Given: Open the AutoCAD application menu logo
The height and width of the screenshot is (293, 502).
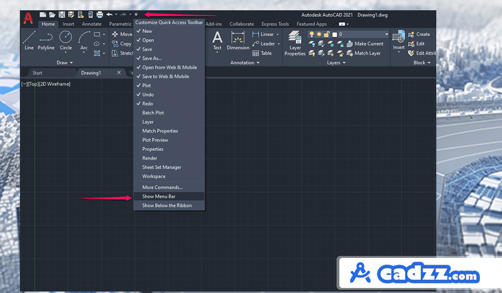Looking at the screenshot, I should coord(28,18).
